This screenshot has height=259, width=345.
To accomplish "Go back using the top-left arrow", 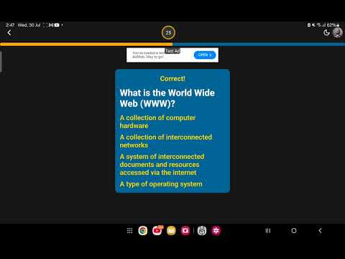I will (9, 32).
